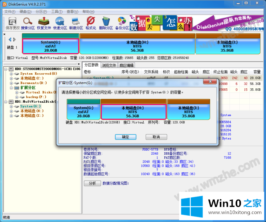
Task: Select Documents(D:) in tree
Action: (33, 83)
